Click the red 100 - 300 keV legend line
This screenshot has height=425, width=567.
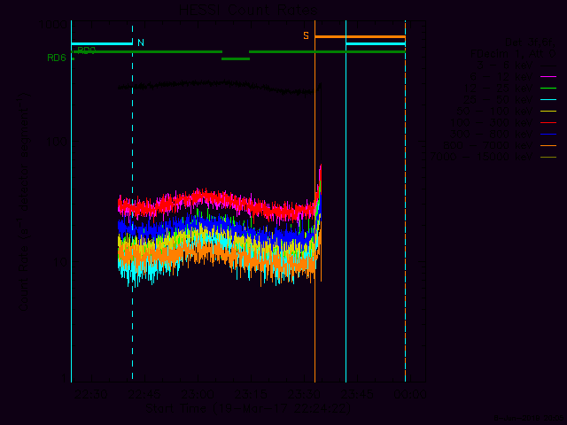tap(548, 123)
